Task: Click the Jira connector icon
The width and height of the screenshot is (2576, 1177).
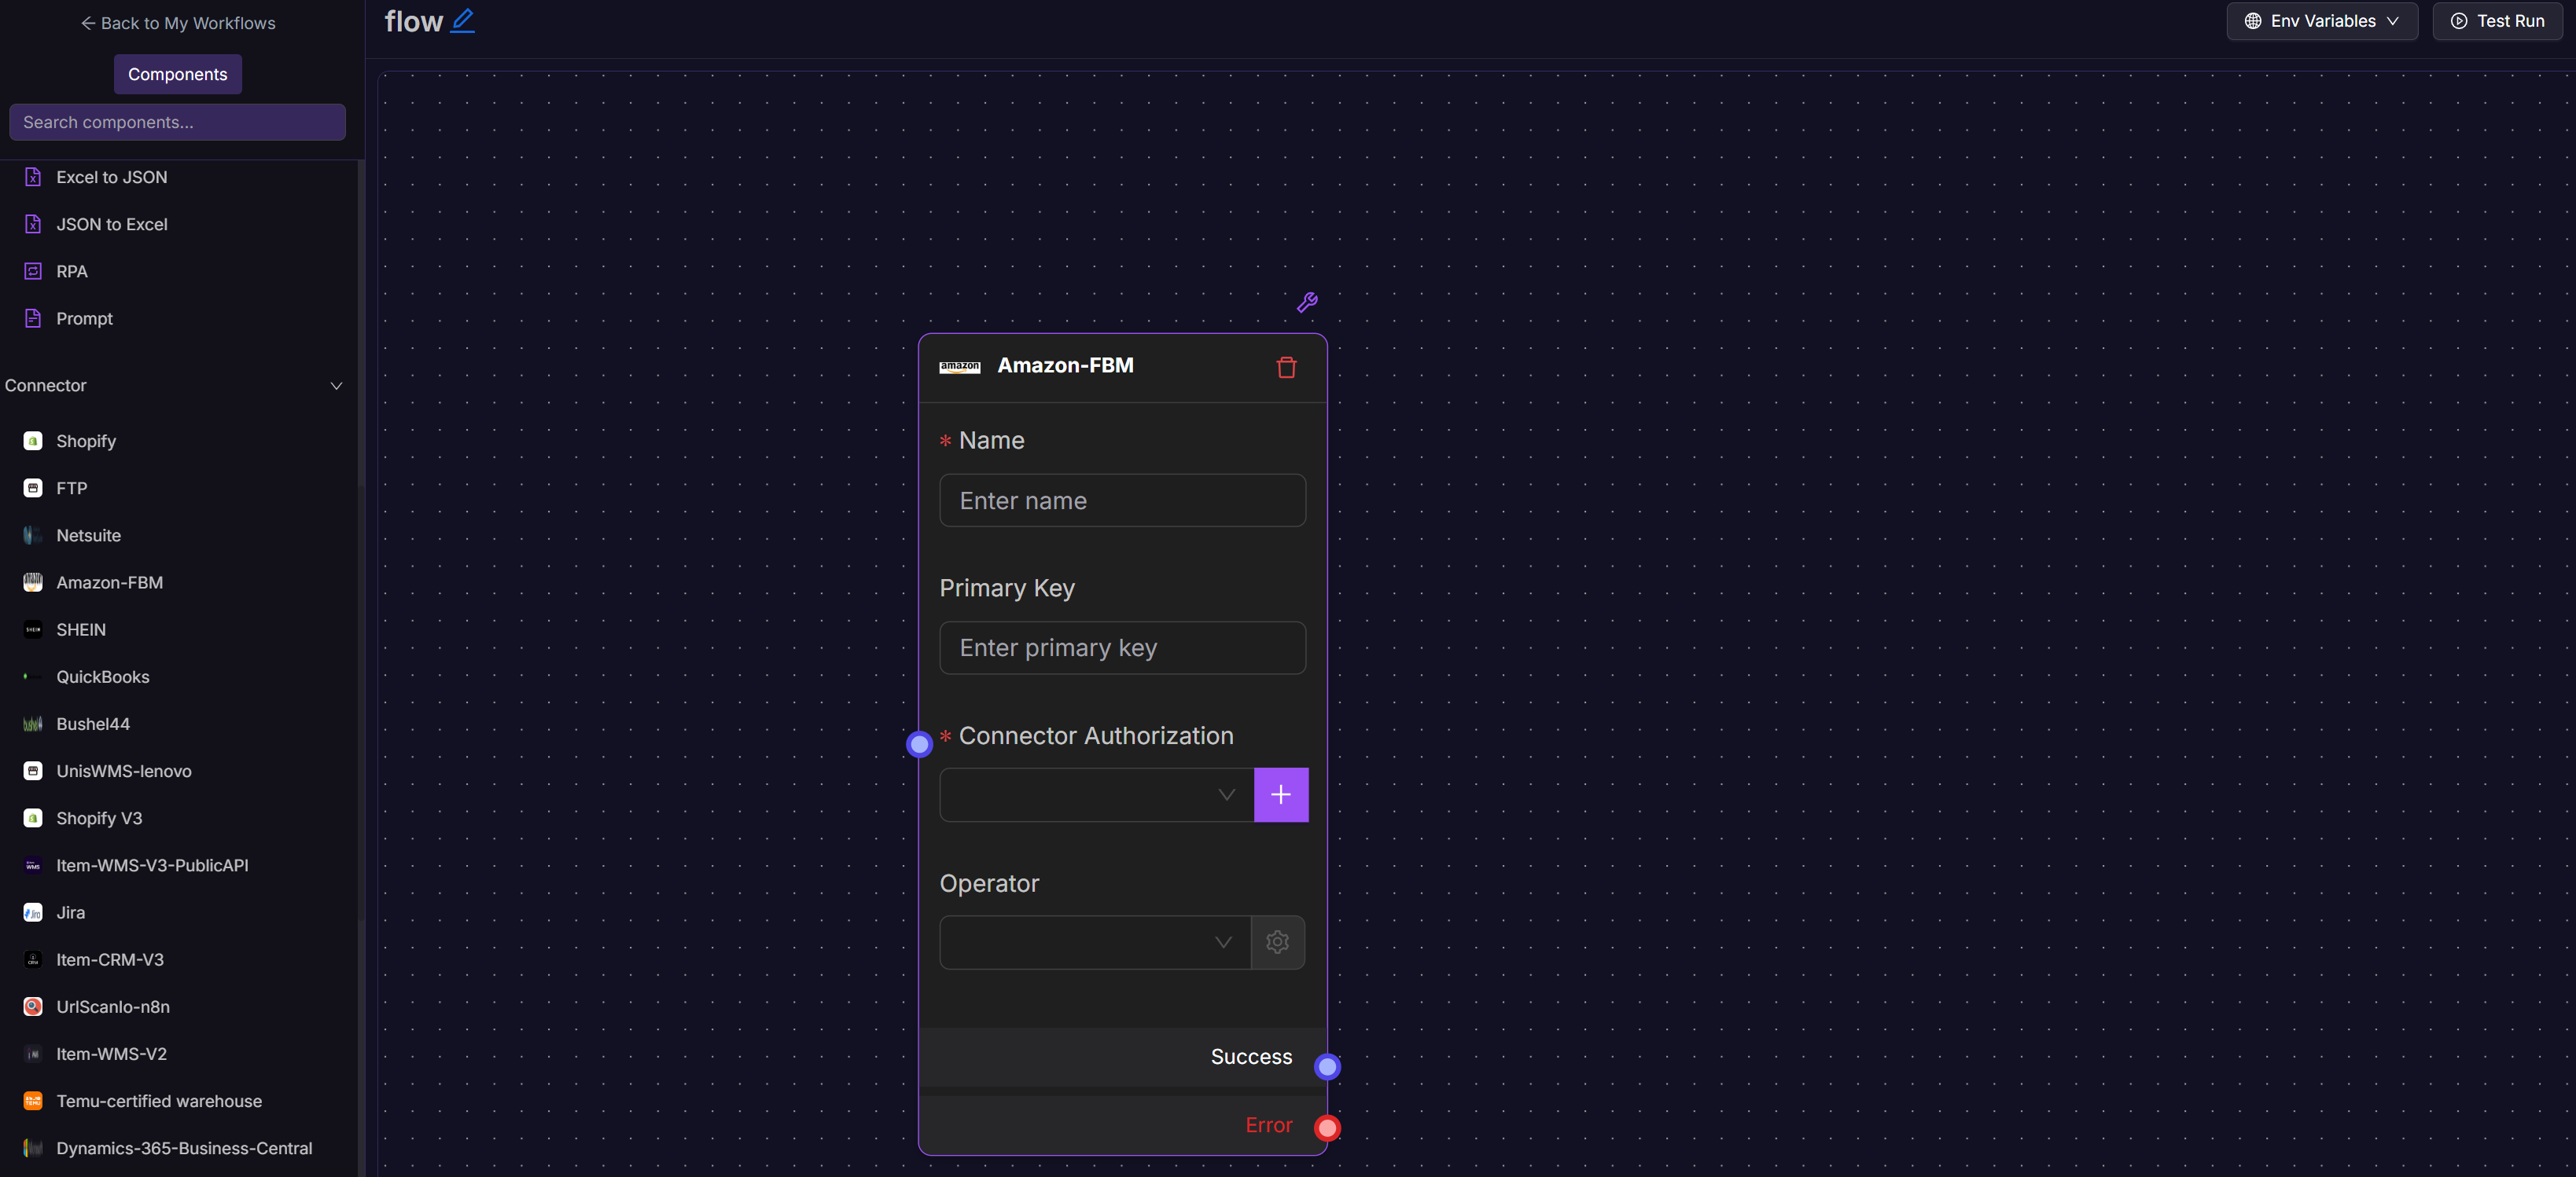Action: click(x=33, y=911)
